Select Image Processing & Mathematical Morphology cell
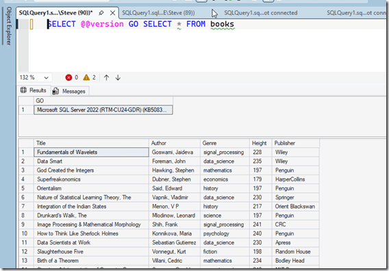Screen dimensions: 389x271 click(91, 224)
